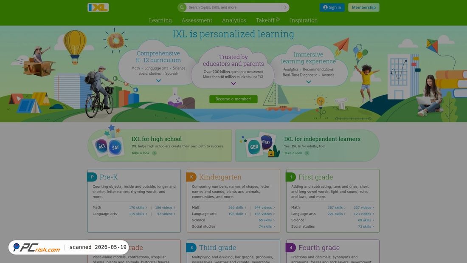Click independent learners Take a look link
Viewport: 467px width, 263px height.
tap(293, 153)
